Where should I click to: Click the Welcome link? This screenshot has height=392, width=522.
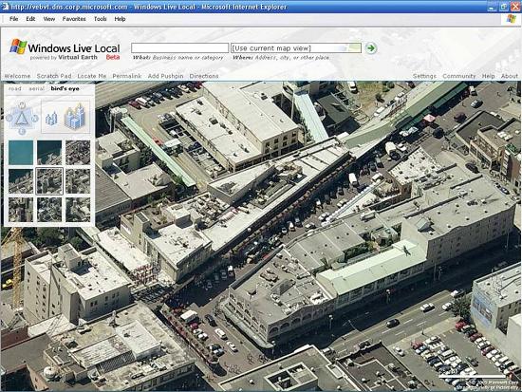tap(17, 76)
